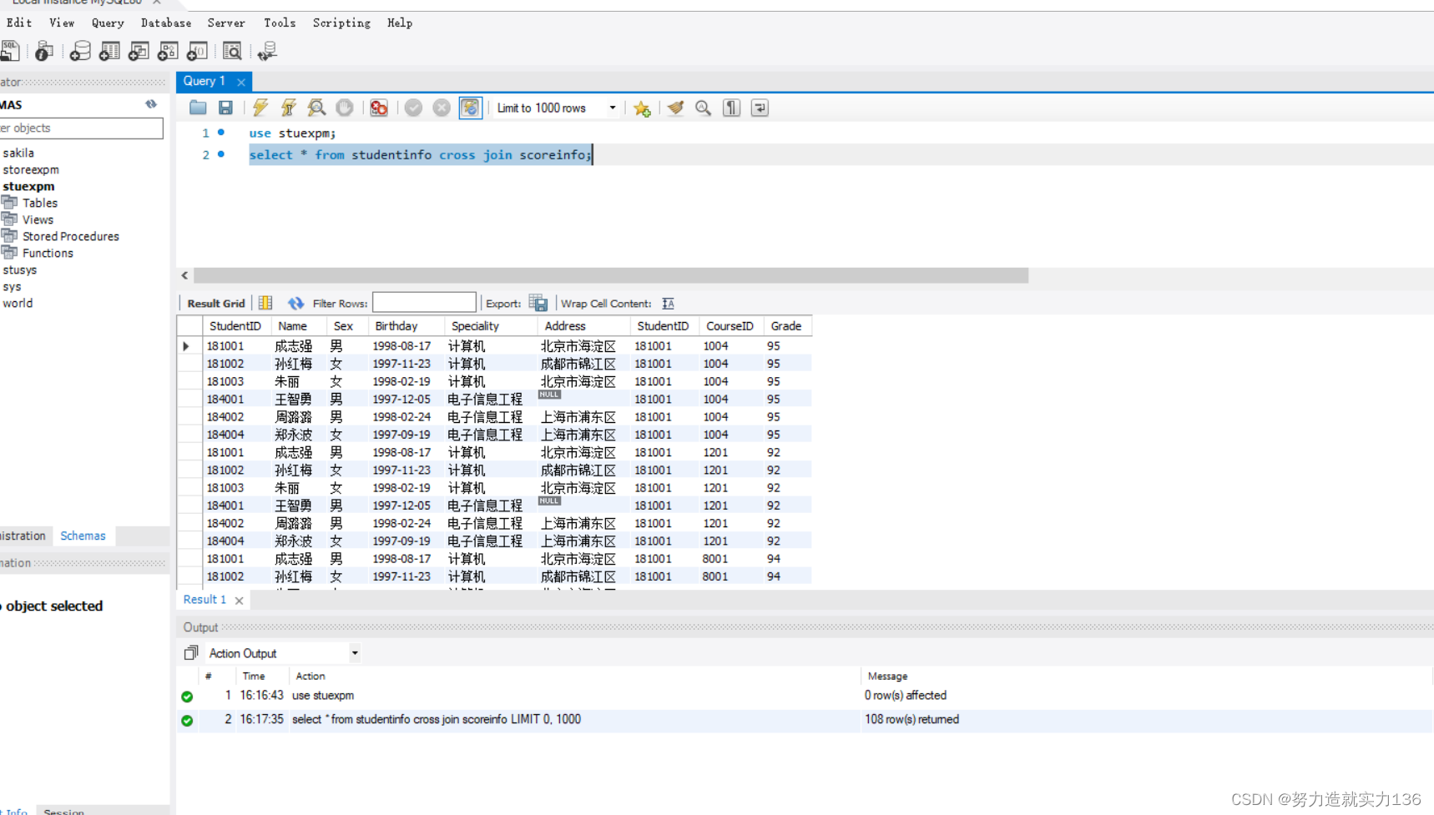Open the inspector for the selected object
The image size is (1434, 815).
tap(44, 51)
